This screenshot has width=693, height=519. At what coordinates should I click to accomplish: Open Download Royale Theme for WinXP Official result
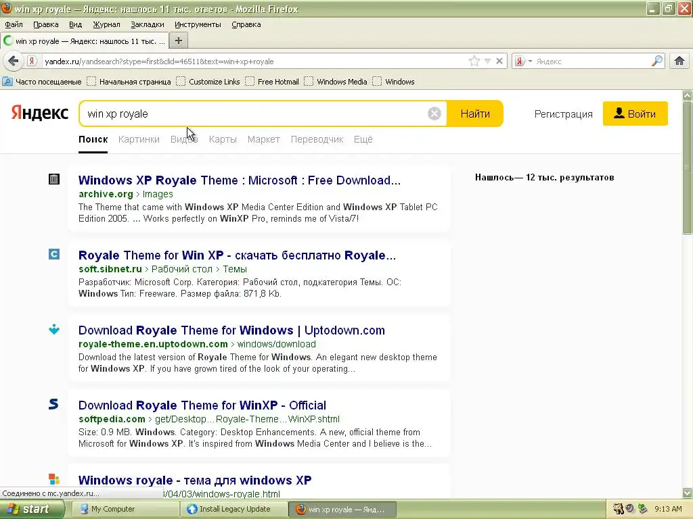(202, 405)
